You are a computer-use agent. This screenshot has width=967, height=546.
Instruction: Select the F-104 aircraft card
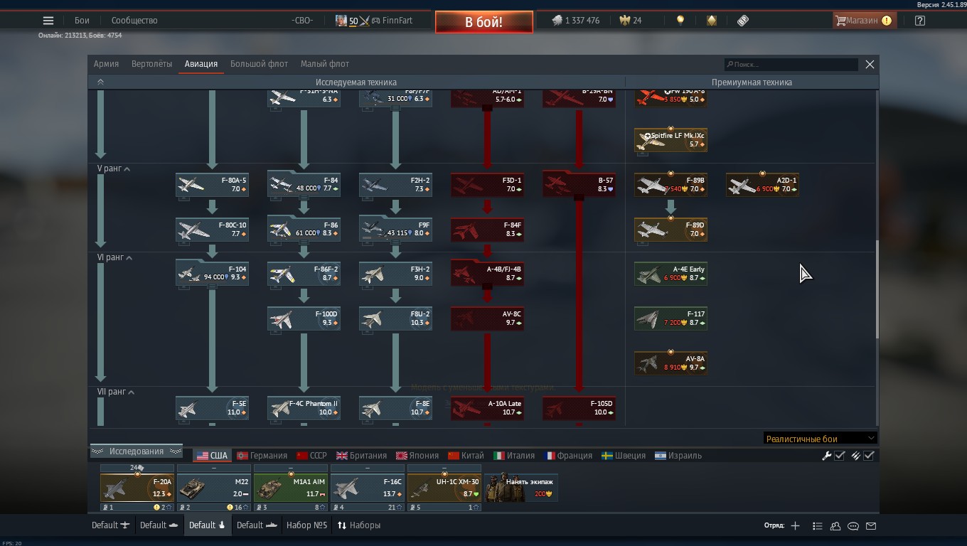212,274
